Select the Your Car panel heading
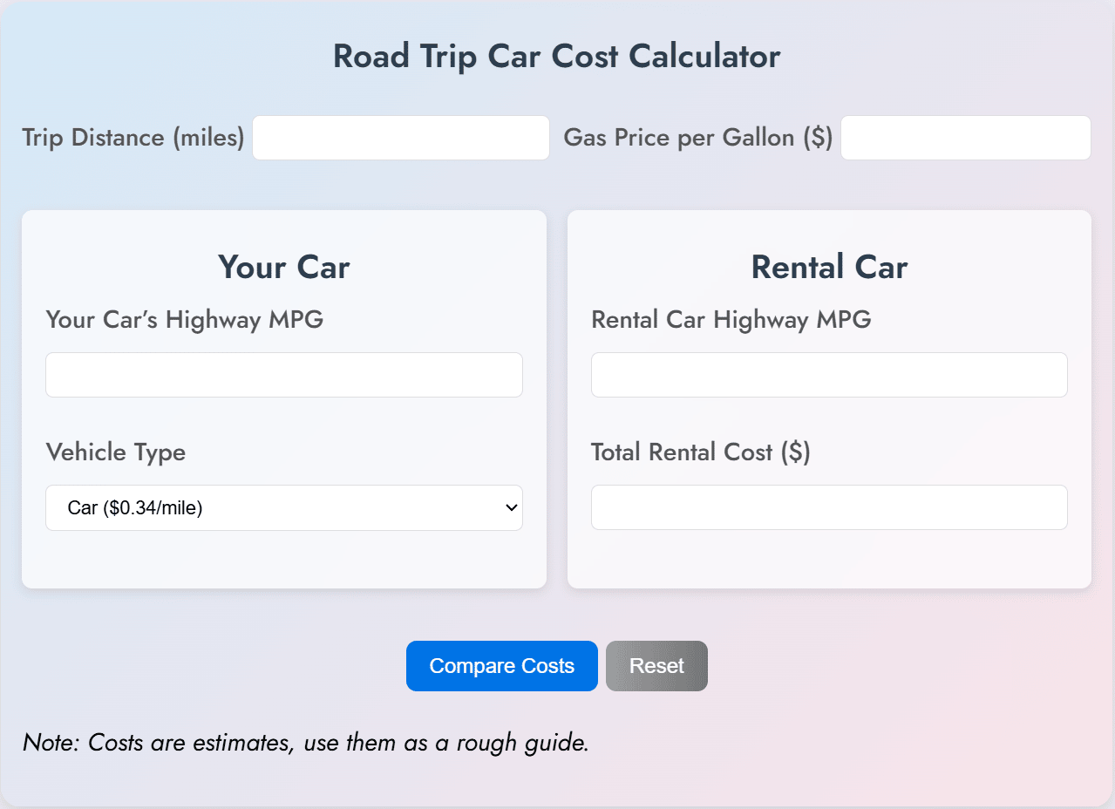This screenshot has height=809, width=1115. click(x=283, y=267)
